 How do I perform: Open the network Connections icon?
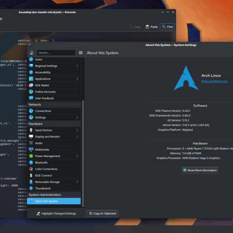pyautogui.click(x=31, y=111)
